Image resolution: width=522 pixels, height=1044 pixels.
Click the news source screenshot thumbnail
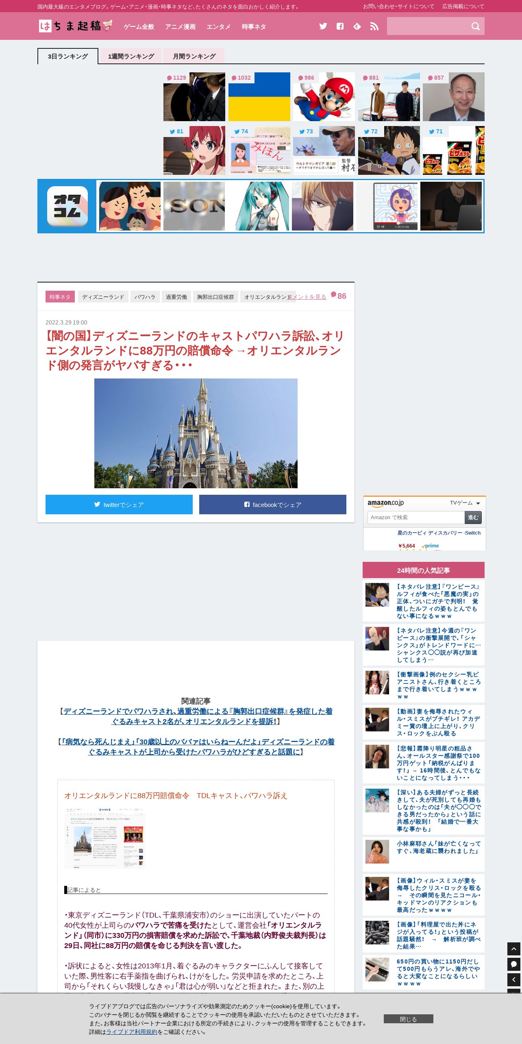(x=105, y=838)
